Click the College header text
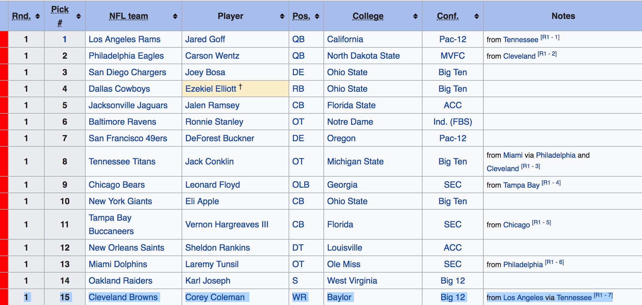The width and height of the screenshot is (642, 305). (368, 16)
